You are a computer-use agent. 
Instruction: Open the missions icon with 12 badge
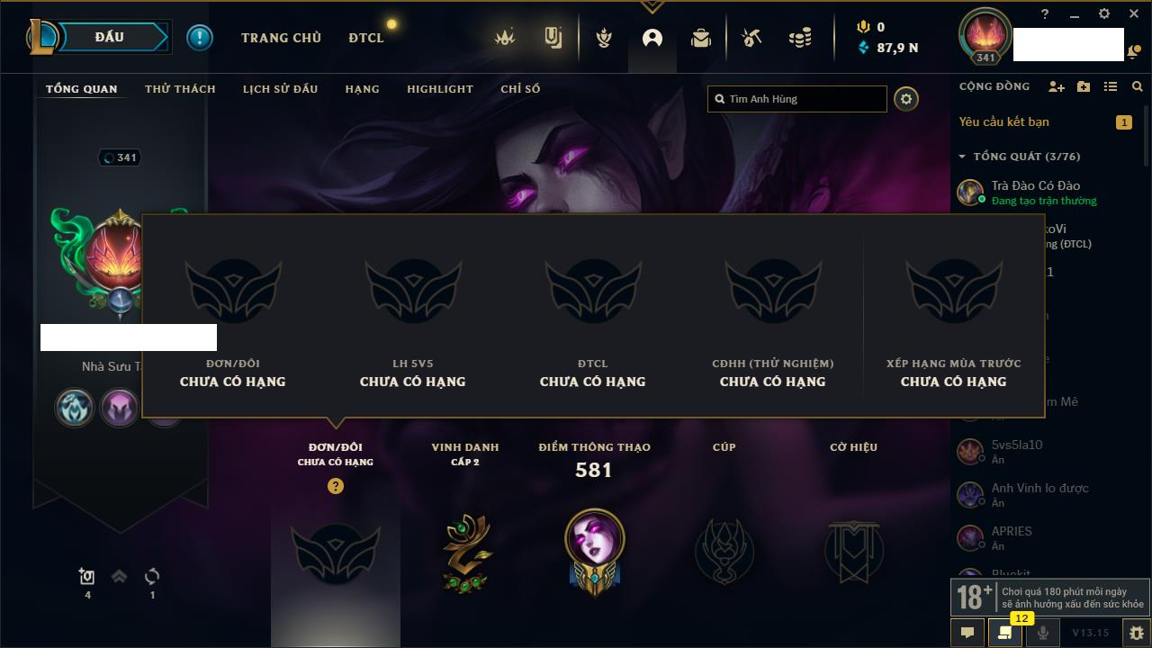pyautogui.click(x=1004, y=633)
